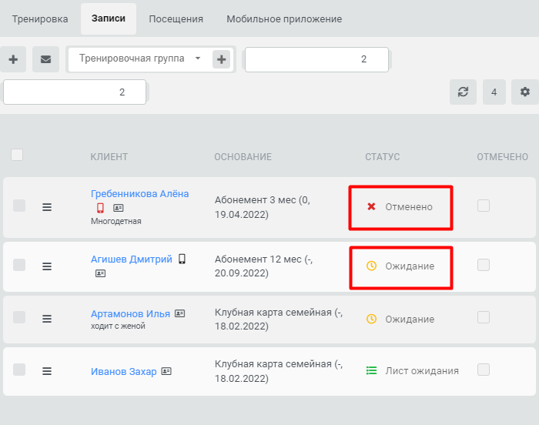Tick Отмечено checkbox for Артамонов Илья

point(484,317)
